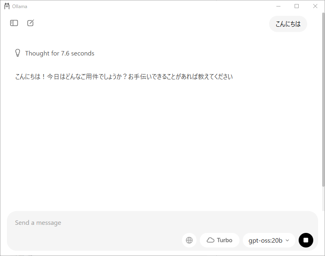Click the "seconds" word in the thought label
This screenshot has height=256, width=325.
pyautogui.click(x=83, y=53)
